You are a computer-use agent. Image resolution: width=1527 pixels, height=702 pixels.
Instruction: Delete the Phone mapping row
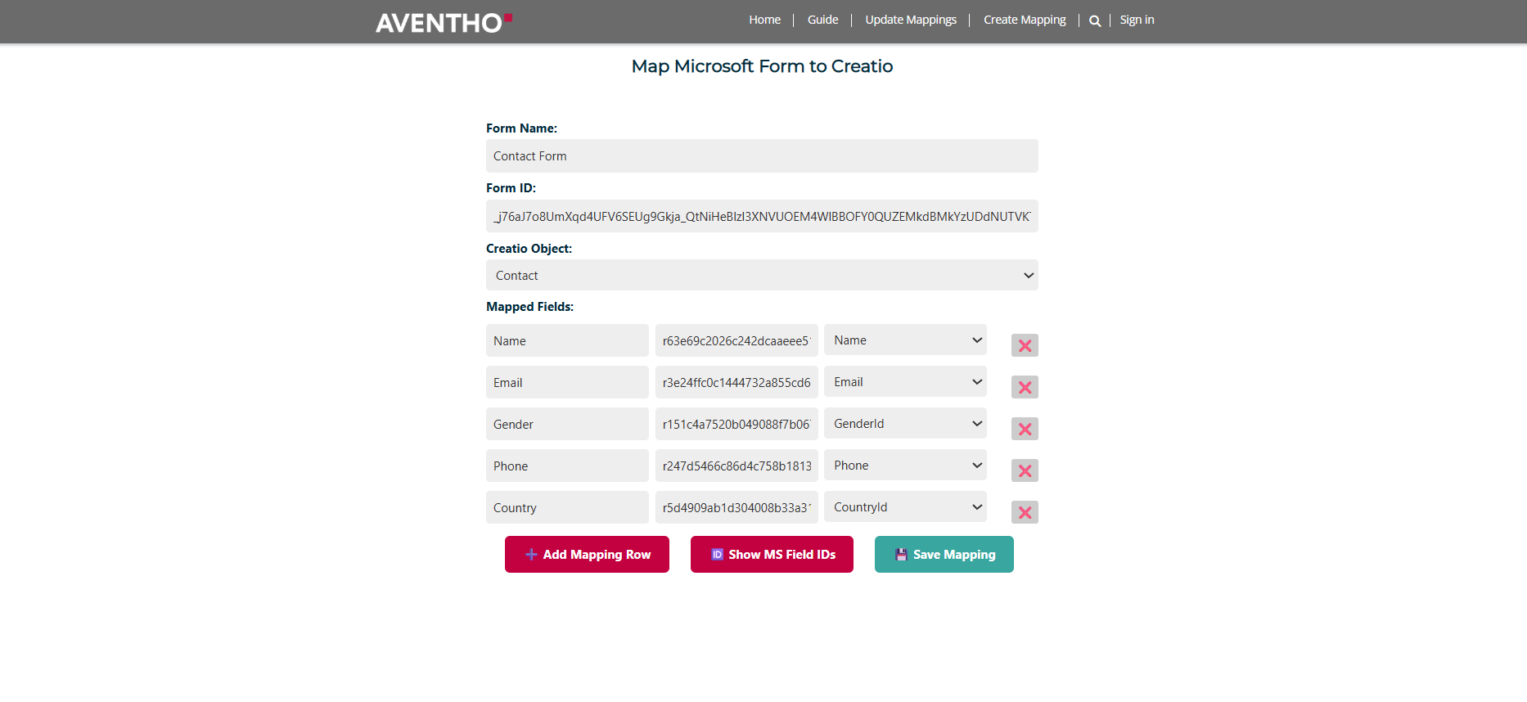coord(1025,470)
